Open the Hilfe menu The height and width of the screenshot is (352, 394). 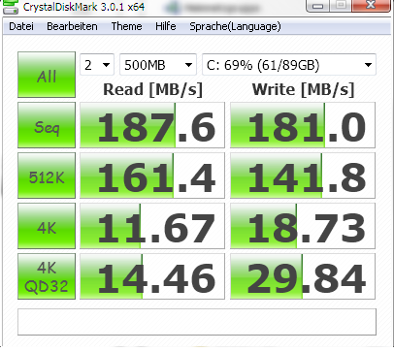pos(166,26)
